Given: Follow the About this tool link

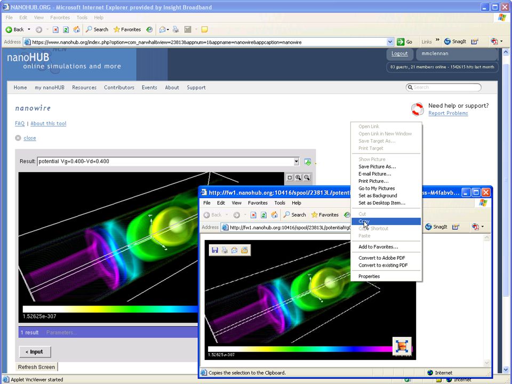Looking at the screenshot, I should click(x=49, y=123).
